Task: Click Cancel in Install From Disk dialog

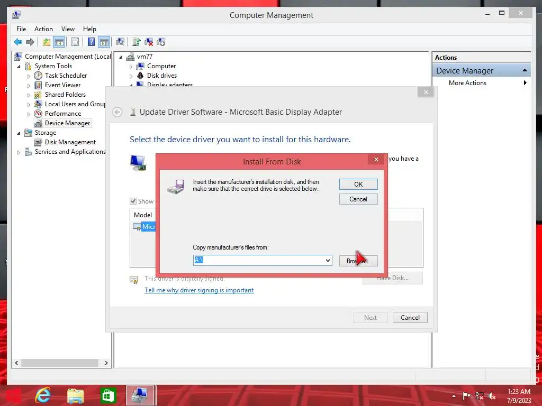Action: click(358, 199)
